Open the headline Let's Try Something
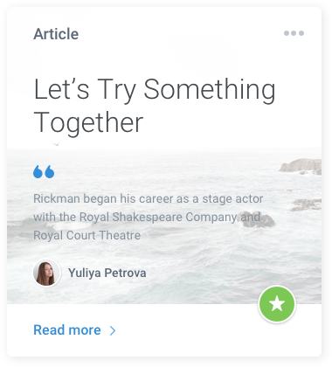 (155, 89)
